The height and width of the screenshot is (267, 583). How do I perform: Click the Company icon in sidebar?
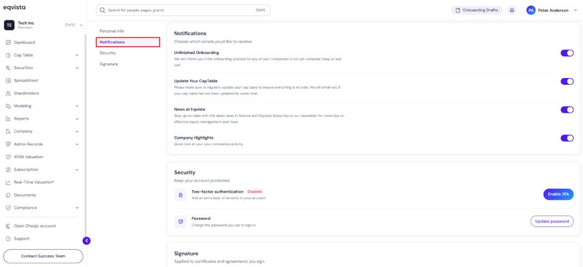tap(8, 131)
